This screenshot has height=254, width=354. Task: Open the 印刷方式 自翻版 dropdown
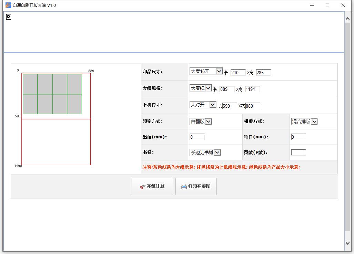click(x=201, y=121)
